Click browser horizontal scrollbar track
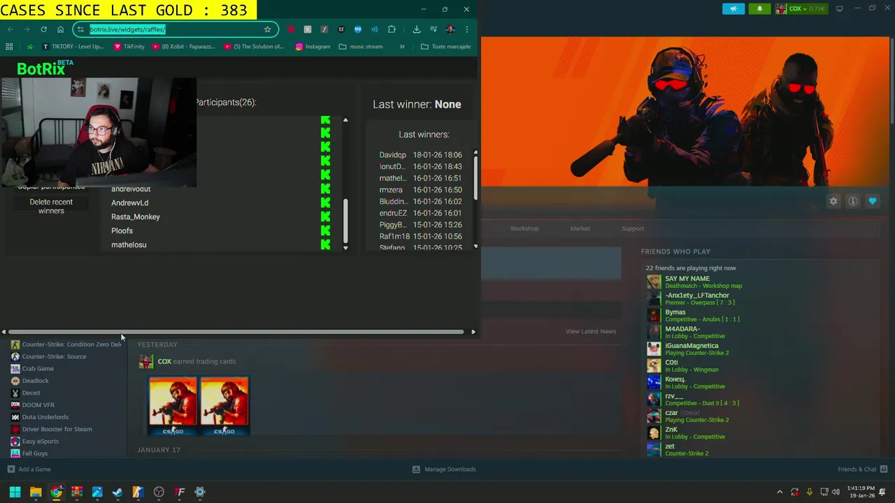The width and height of the screenshot is (895, 503). click(236, 332)
